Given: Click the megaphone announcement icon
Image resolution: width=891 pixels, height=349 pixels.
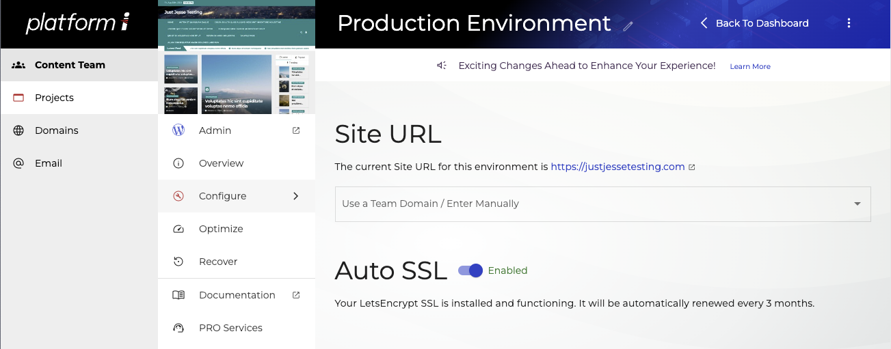Looking at the screenshot, I should [442, 66].
